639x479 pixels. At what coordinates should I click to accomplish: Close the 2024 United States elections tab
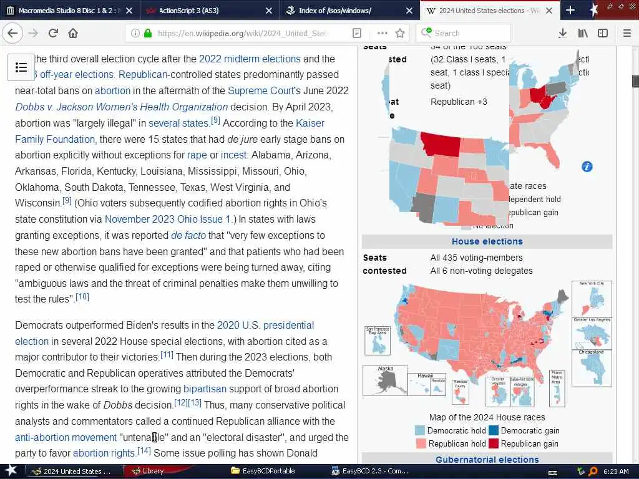[x=549, y=11]
